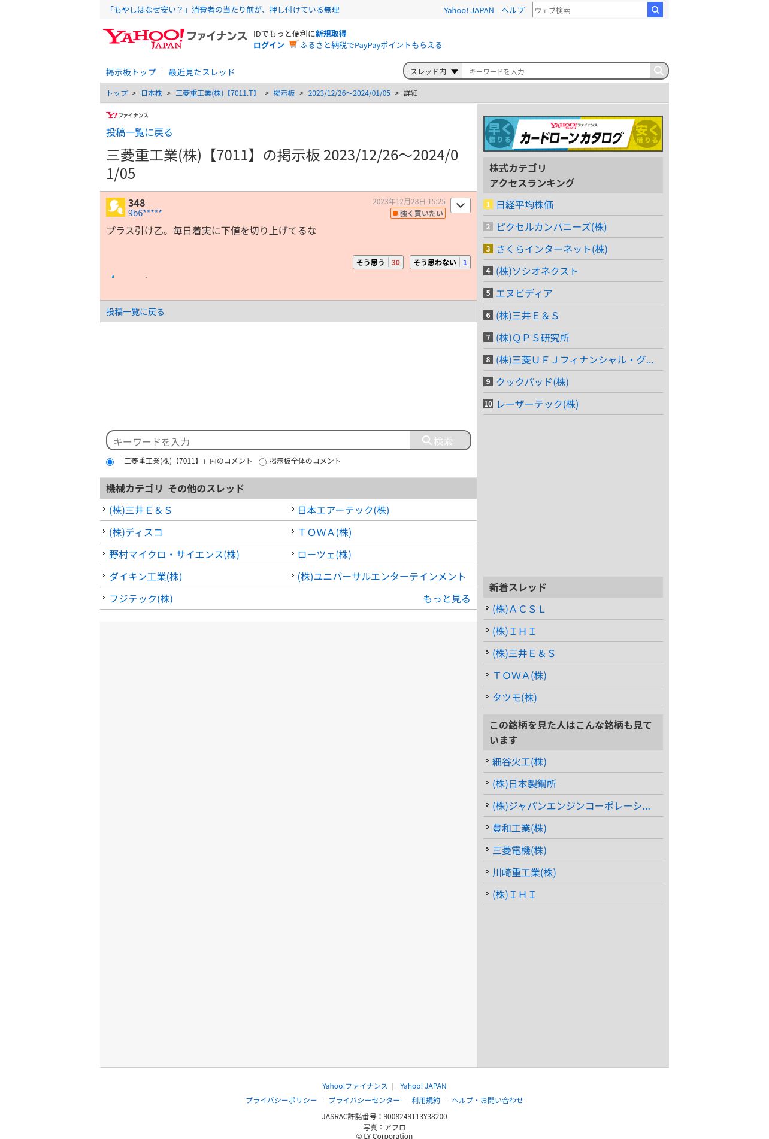769x1139 pixels.
Task: Open the card loan catalog banner
Action: [x=573, y=134]
